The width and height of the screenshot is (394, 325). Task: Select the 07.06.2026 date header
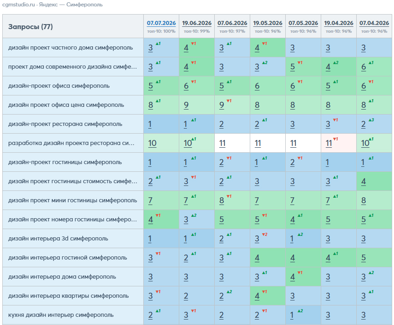(x=232, y=23)
